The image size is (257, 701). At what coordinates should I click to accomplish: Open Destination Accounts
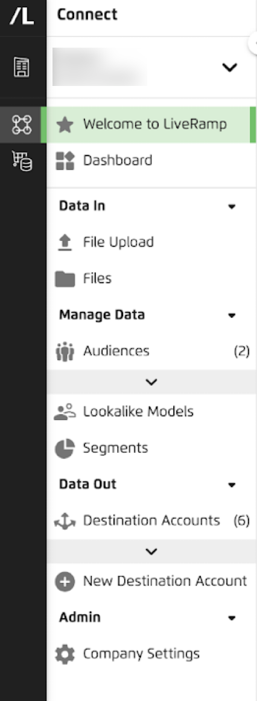[x=151, y=521]
